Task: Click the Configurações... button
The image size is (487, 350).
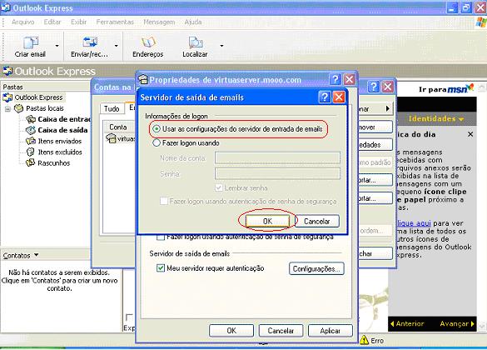Action: [x=317, y=269]
